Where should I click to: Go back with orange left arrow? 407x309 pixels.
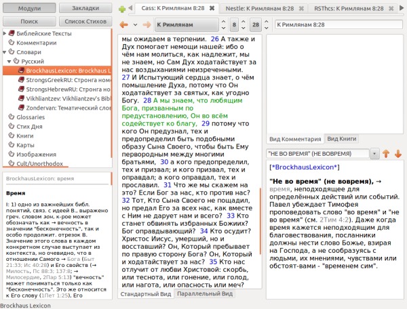pos(124,24)
